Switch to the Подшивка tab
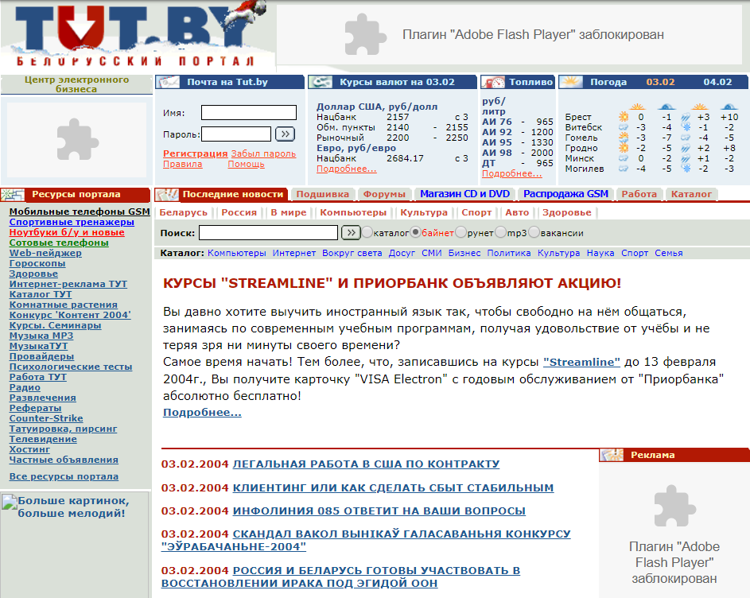The width and height of the screenshot is (750, 598). (x=322, y=194)
